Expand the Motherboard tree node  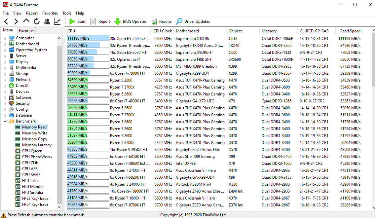pos(5,44)
